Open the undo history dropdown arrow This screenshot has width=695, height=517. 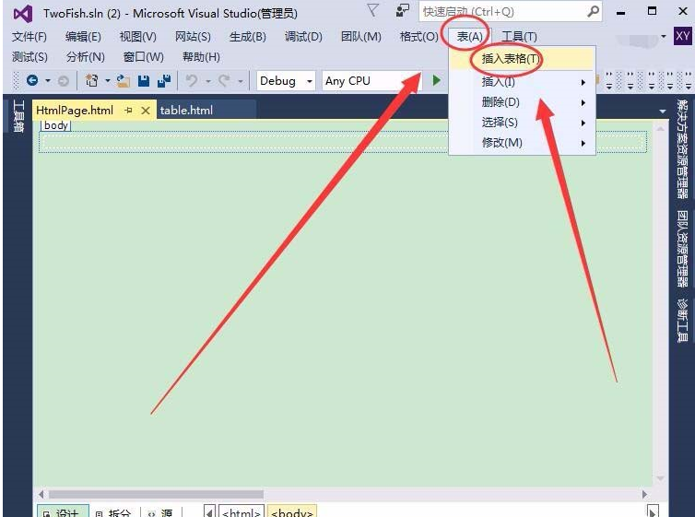point(207,81)
